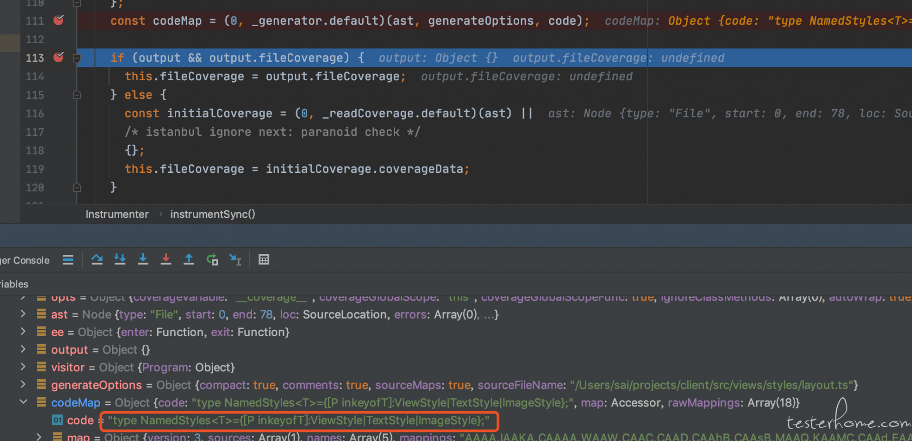The width and height of the screenshot is (912, 441).
Task: Click the object icon beside map variable
Action: 57,436
